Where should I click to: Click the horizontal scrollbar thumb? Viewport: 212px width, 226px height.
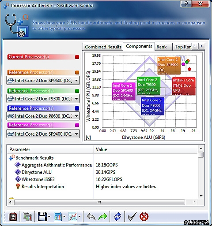point(99,202)
